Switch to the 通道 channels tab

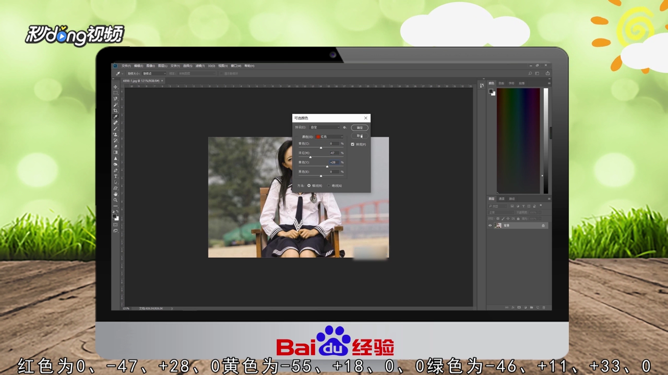click(502, 199)
